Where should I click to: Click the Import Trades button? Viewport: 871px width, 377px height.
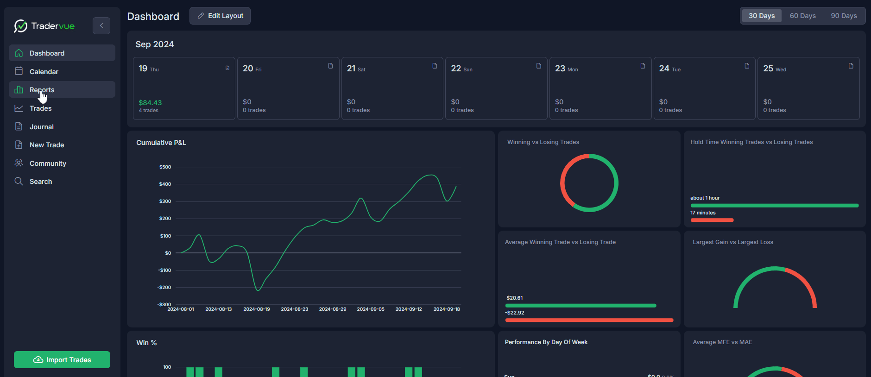[x=62, y=359]
